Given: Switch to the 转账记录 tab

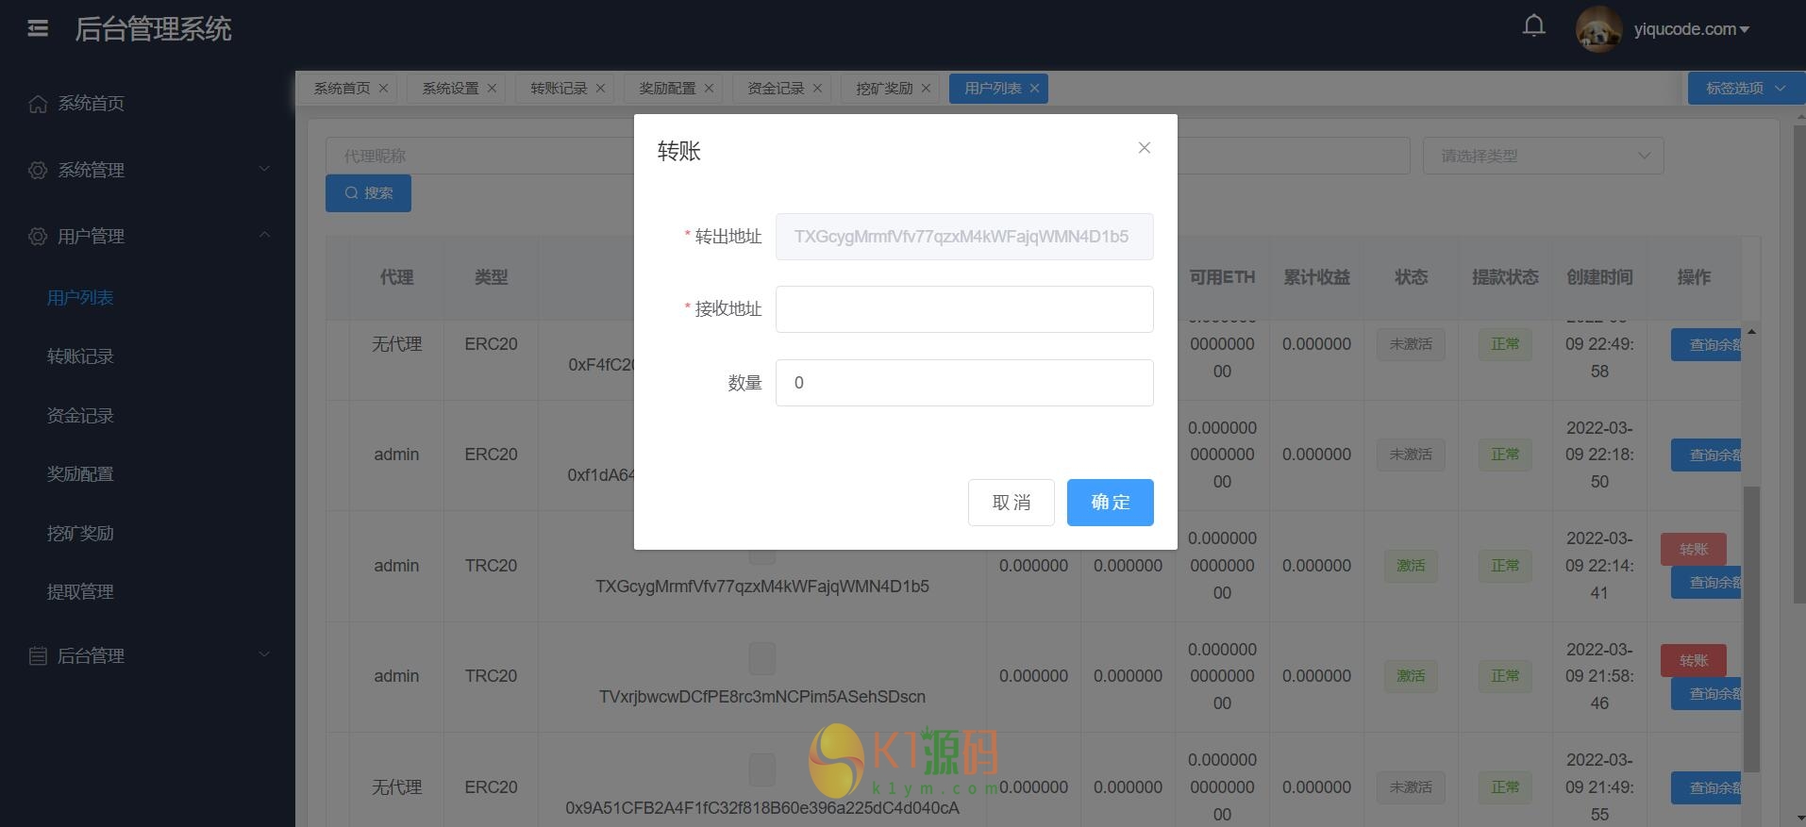Looking at the screenshot, I should pyautogui.click(x=559, y=89).
